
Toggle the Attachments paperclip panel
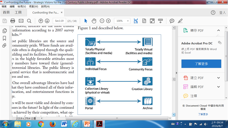click(4, 45)
